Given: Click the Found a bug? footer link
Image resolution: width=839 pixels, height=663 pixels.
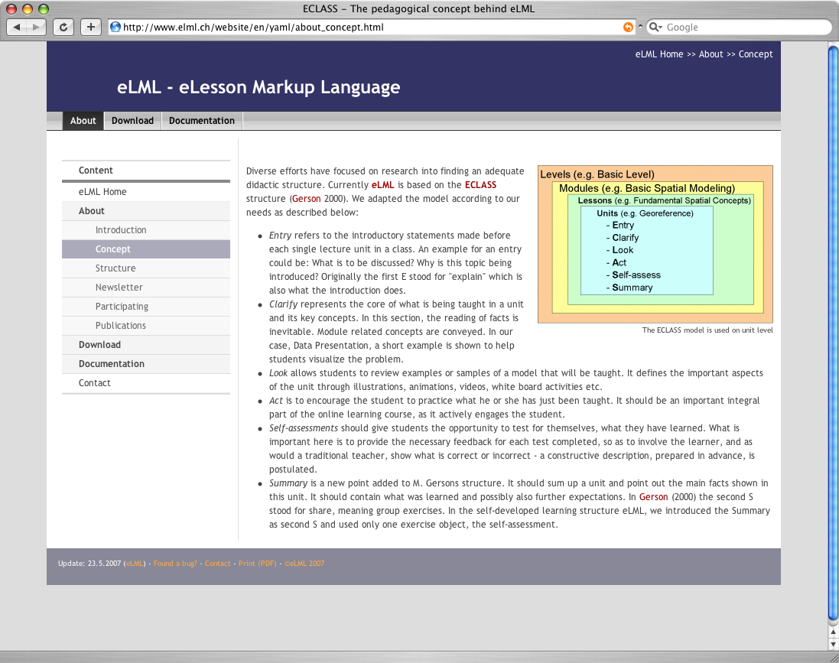Looking at the screenshot, I should pos(175,564).
